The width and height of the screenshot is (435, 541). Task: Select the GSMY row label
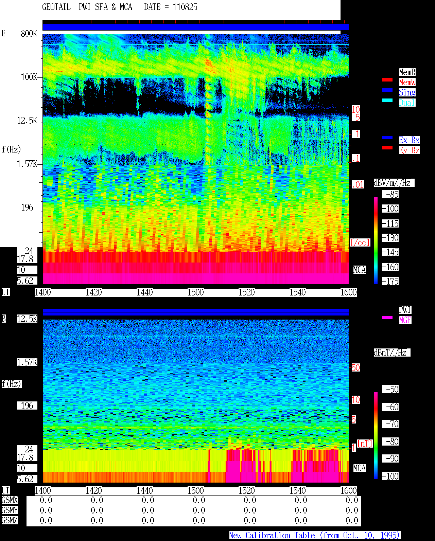[x=10, y=510]
